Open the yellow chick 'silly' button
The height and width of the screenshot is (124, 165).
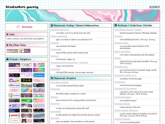14,80
